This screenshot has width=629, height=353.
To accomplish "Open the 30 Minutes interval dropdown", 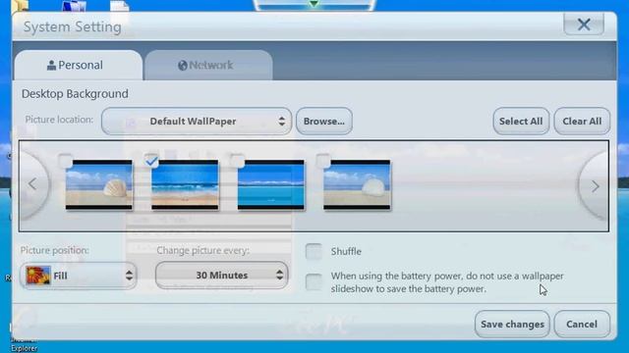I will (222, 275).
